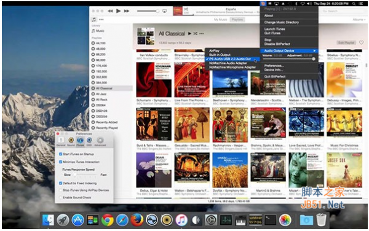Image resolution: width=369 pixels, height=231 pixels.
Task: Open Launchpad rocket icon in dock
Action: tap(63, 220)
